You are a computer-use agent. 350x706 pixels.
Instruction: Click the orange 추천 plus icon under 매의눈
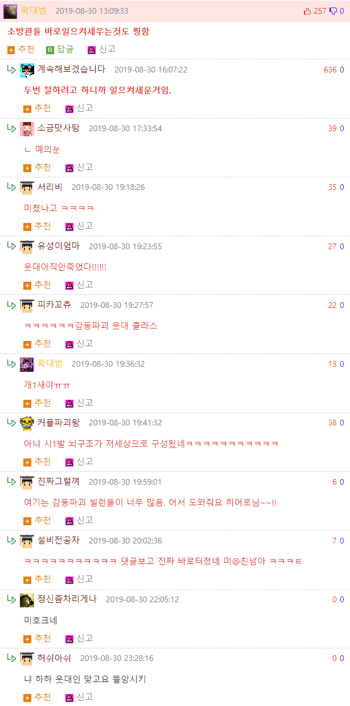pyautogui.click(x=27, y=168)
